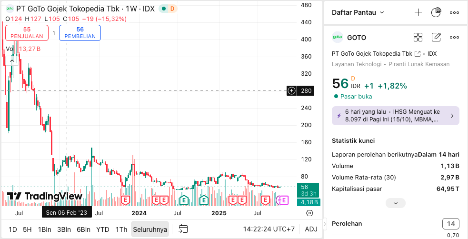Viewport: 468px width, 239px height.
Task: Open the pie chart icon in watchlist header
Action: click(436, 12)
